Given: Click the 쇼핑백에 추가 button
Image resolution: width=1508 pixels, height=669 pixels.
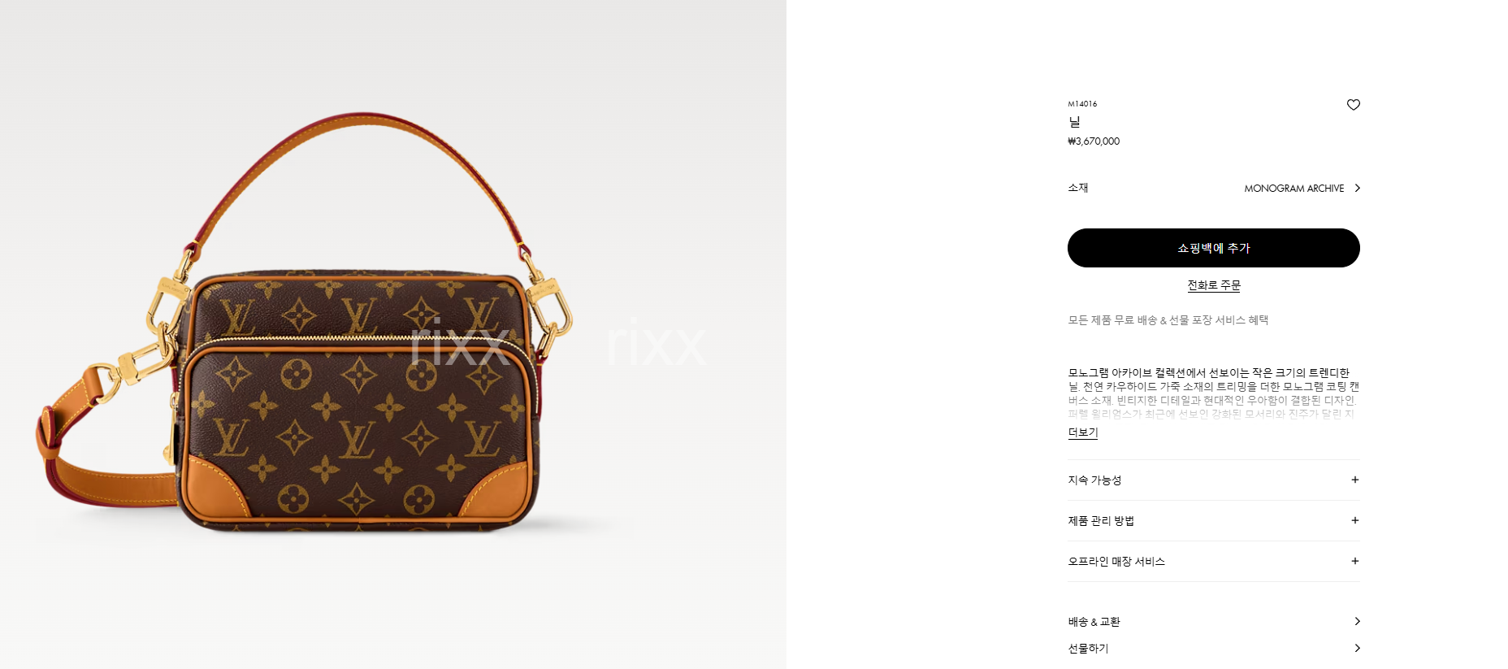Looking at the screenshot, I should tap(1213, 248).
